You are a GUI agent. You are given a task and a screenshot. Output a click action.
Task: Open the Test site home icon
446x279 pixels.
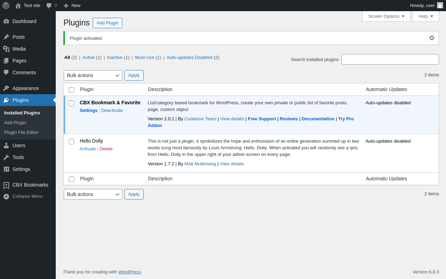(x=18, y=6)
